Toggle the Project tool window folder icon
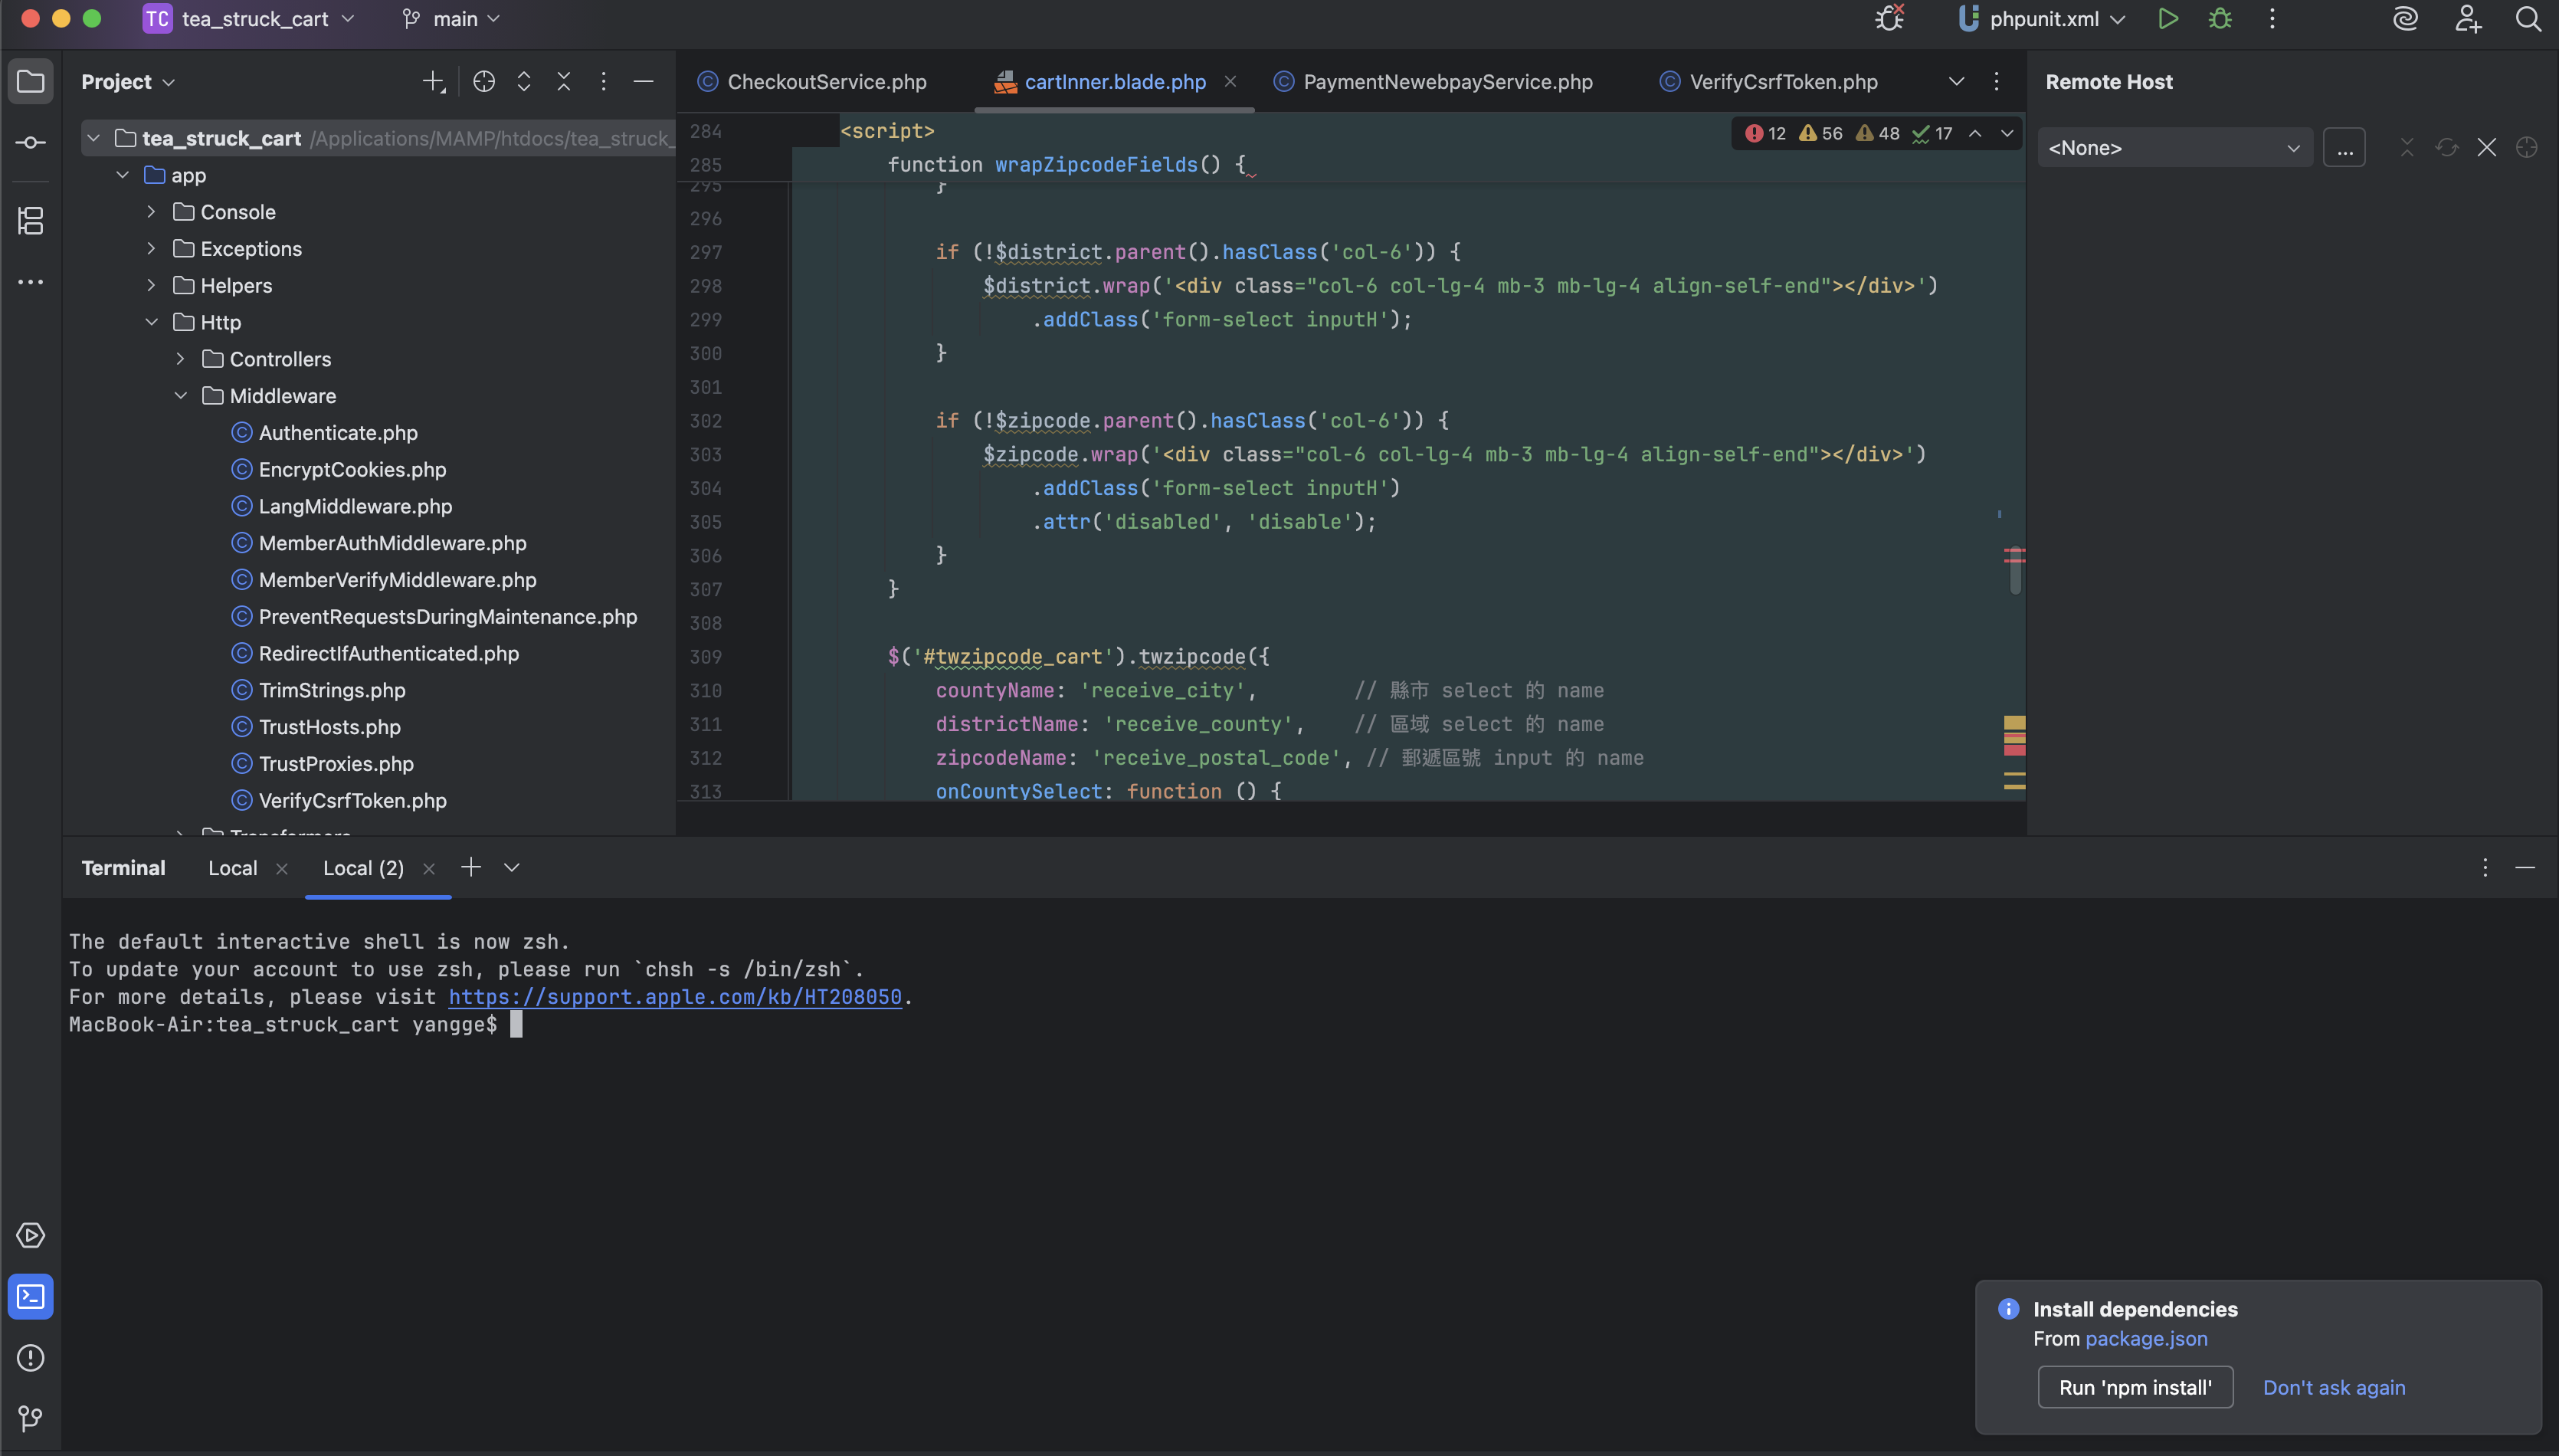Image resolution: width=2559 pixels, height=1456 pixels. [30, 82]
